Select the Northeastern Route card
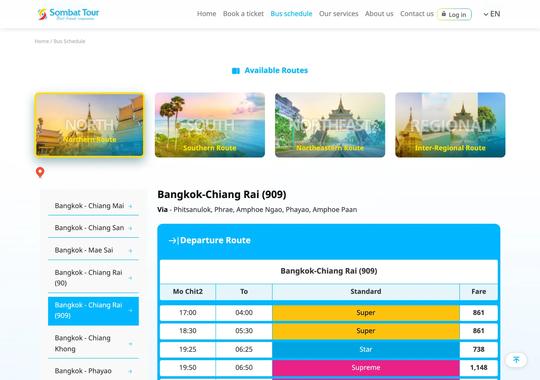The width and height of the screenshot is (540, 380). (x=330, y=125)
